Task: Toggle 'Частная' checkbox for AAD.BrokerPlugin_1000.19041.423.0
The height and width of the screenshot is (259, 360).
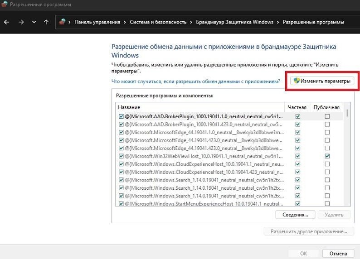Action: coord(298,125)
